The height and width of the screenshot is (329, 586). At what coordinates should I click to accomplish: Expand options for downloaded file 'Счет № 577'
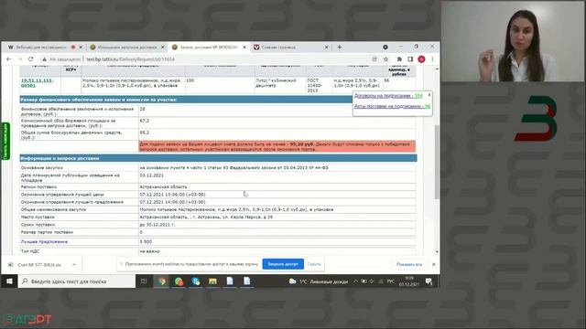point(74,264)
